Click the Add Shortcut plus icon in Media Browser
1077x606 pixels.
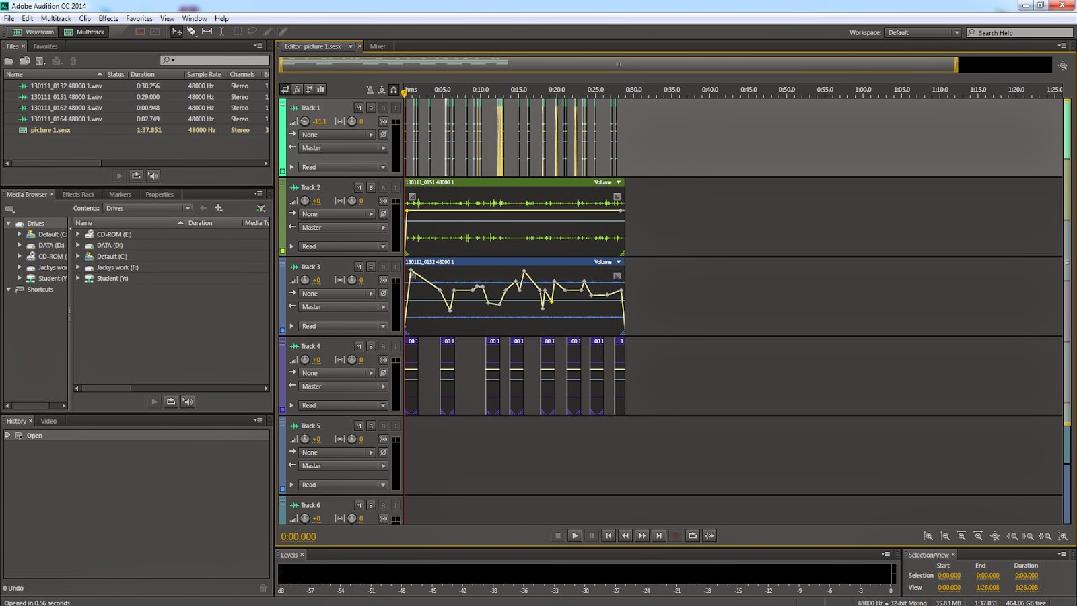[218, 208]
